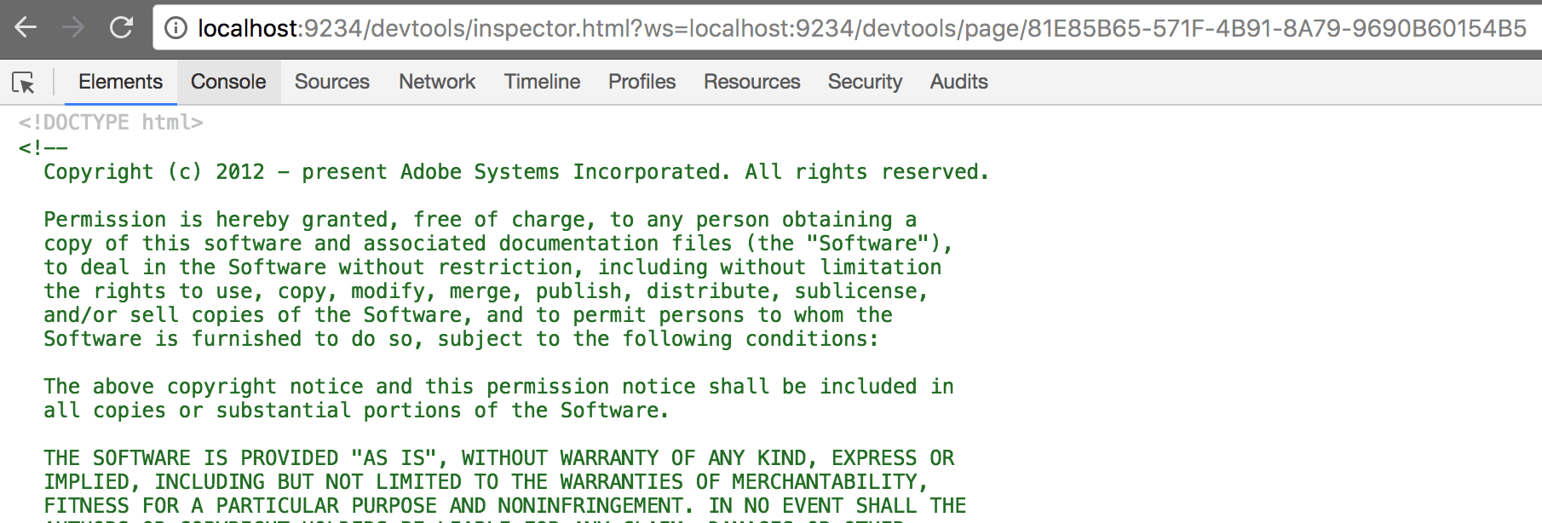
Task: Reload the page with refresh icon
Action: [121, 28]
